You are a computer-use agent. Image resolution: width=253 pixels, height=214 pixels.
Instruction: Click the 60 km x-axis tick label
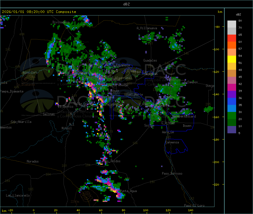(x=101, y=210)
